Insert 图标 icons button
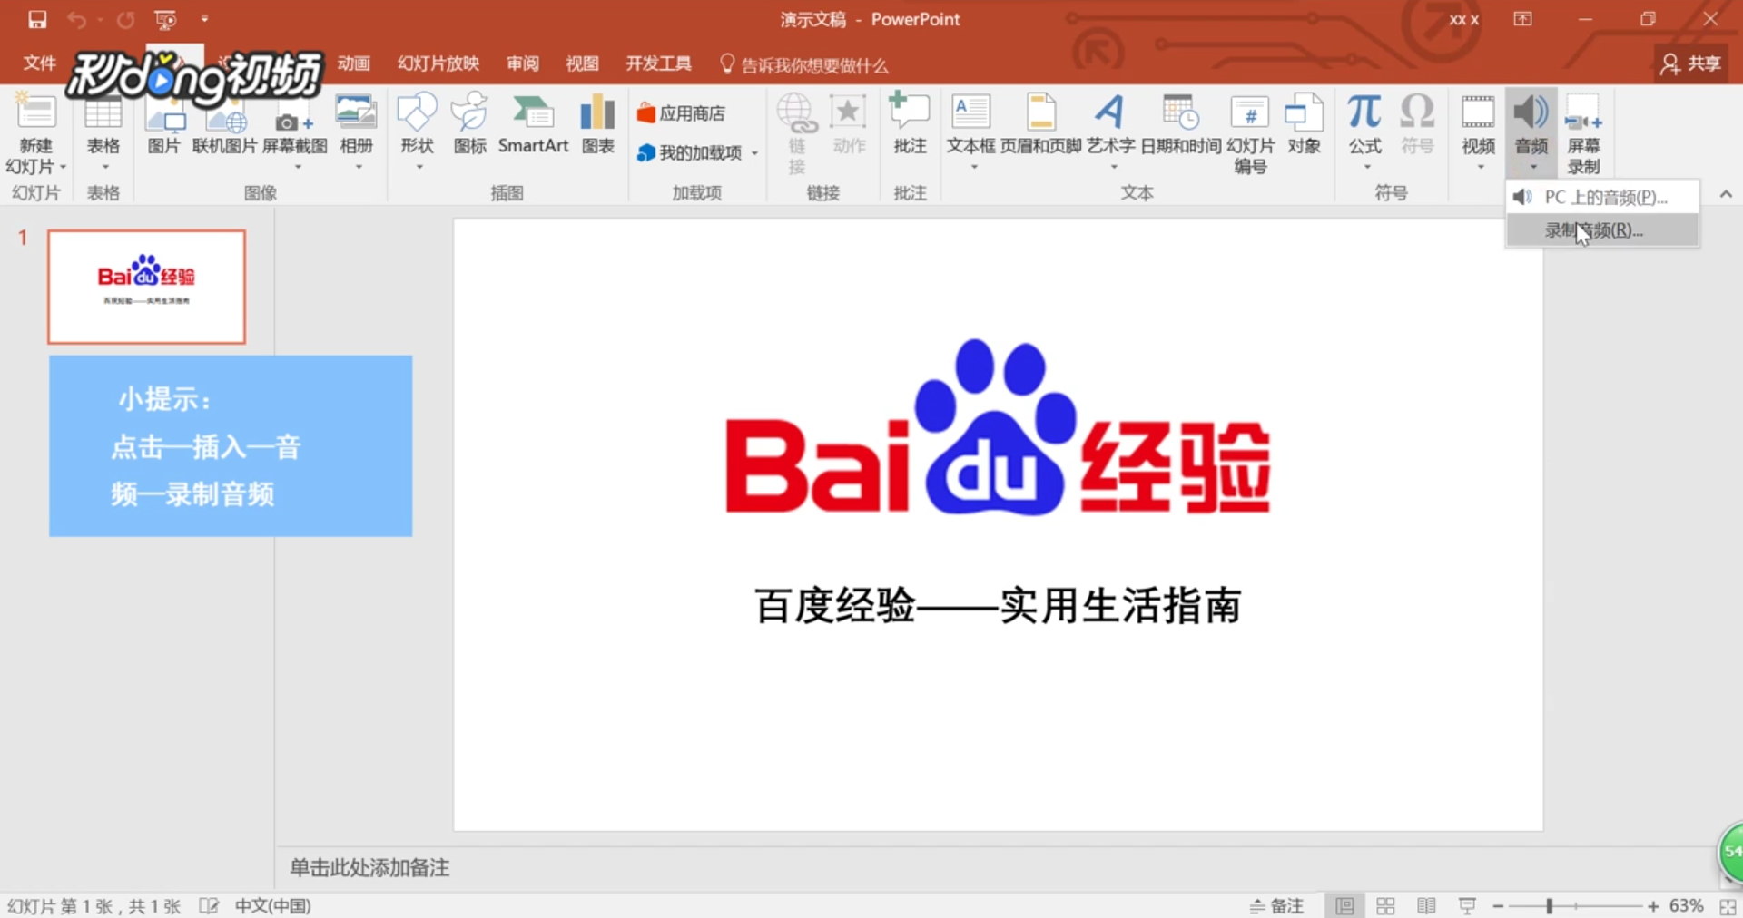 click(470, 124)
